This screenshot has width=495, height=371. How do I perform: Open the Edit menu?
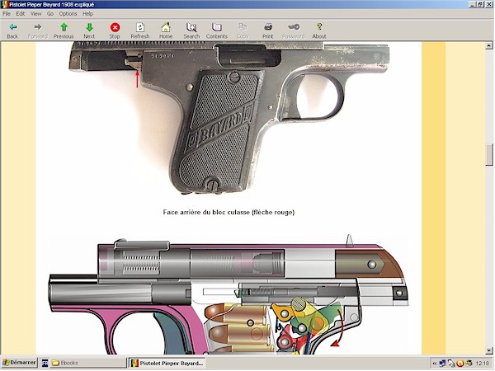point(21,13)
